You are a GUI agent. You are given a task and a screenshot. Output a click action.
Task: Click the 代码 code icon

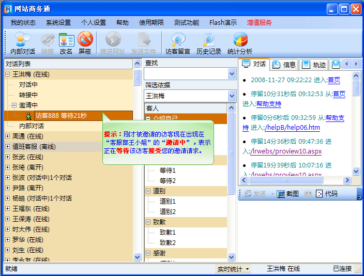click(327, 194)
